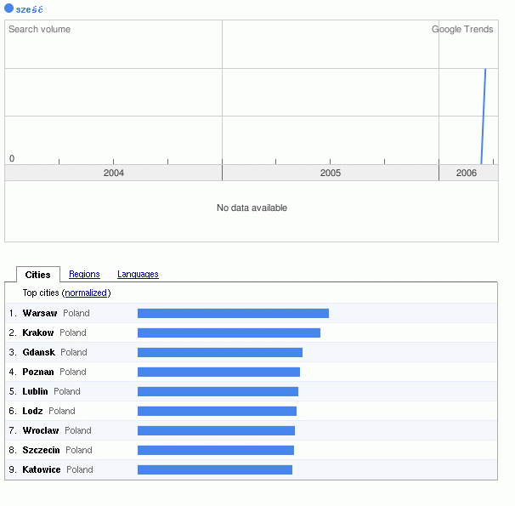Follow the normalized link
Viewport: 515px width, 506px height.
click(x=86, y=293)
